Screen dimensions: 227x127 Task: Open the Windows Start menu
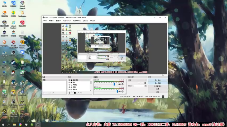3,125
